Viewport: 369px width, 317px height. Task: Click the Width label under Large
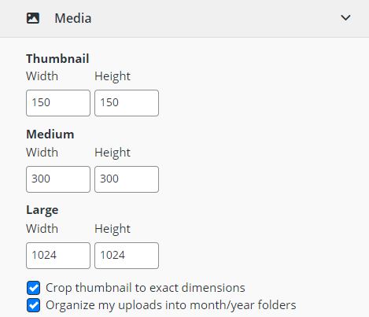tap(42, 229)
